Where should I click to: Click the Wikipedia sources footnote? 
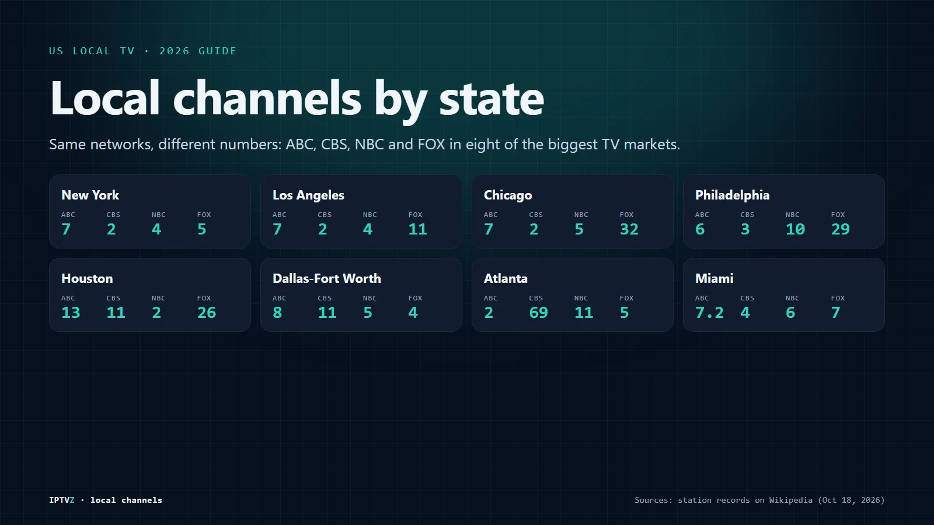tap(759, 500)
